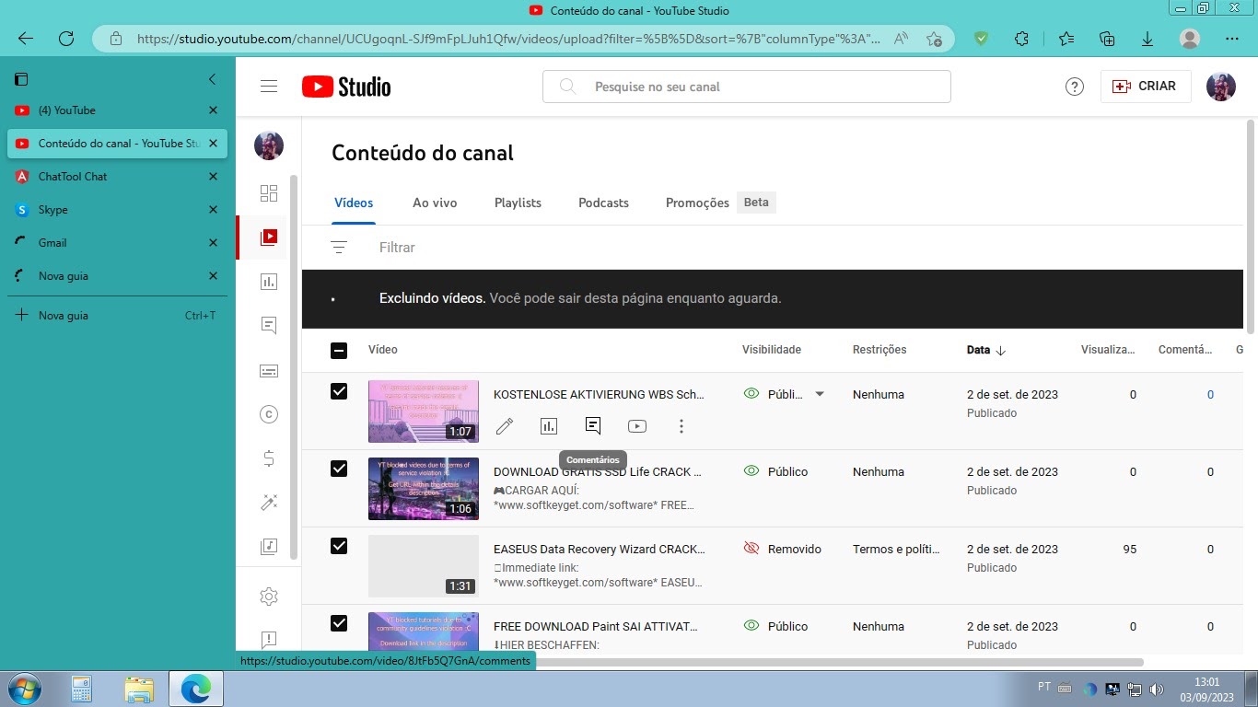The image size is (1258, 707).
Task: Open the Subtitles icon in Studio sidebar
Action: pos(269,370)
